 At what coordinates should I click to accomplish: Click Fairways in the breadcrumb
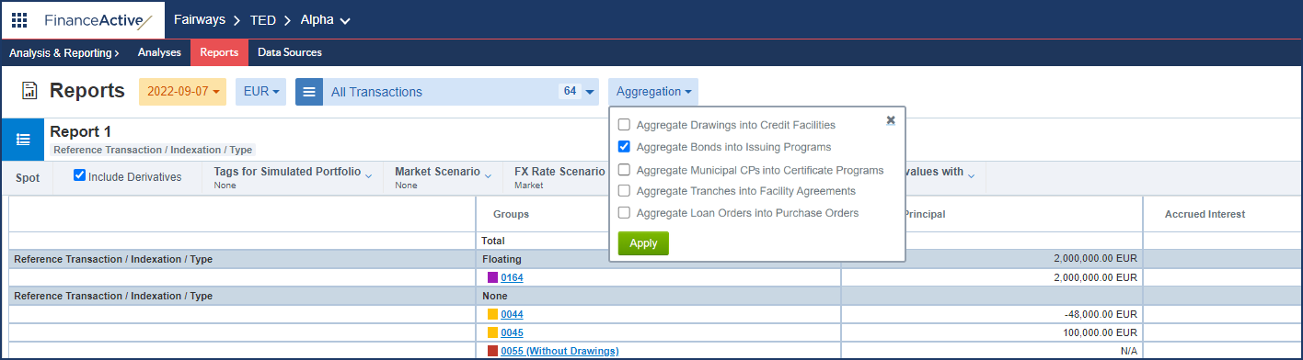[200, 19]
